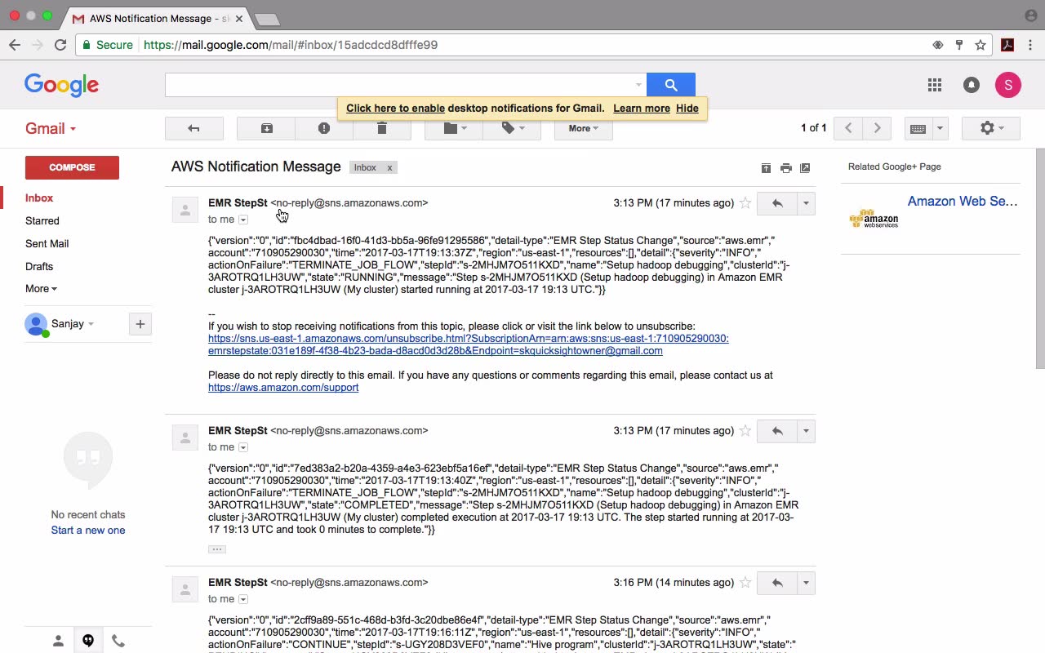Show trimmed content in second message
This screenshot has width=1045, height=653.
click(217, 549)
